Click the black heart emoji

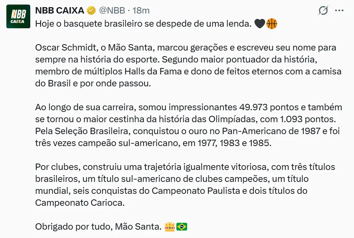coord(259,24)
